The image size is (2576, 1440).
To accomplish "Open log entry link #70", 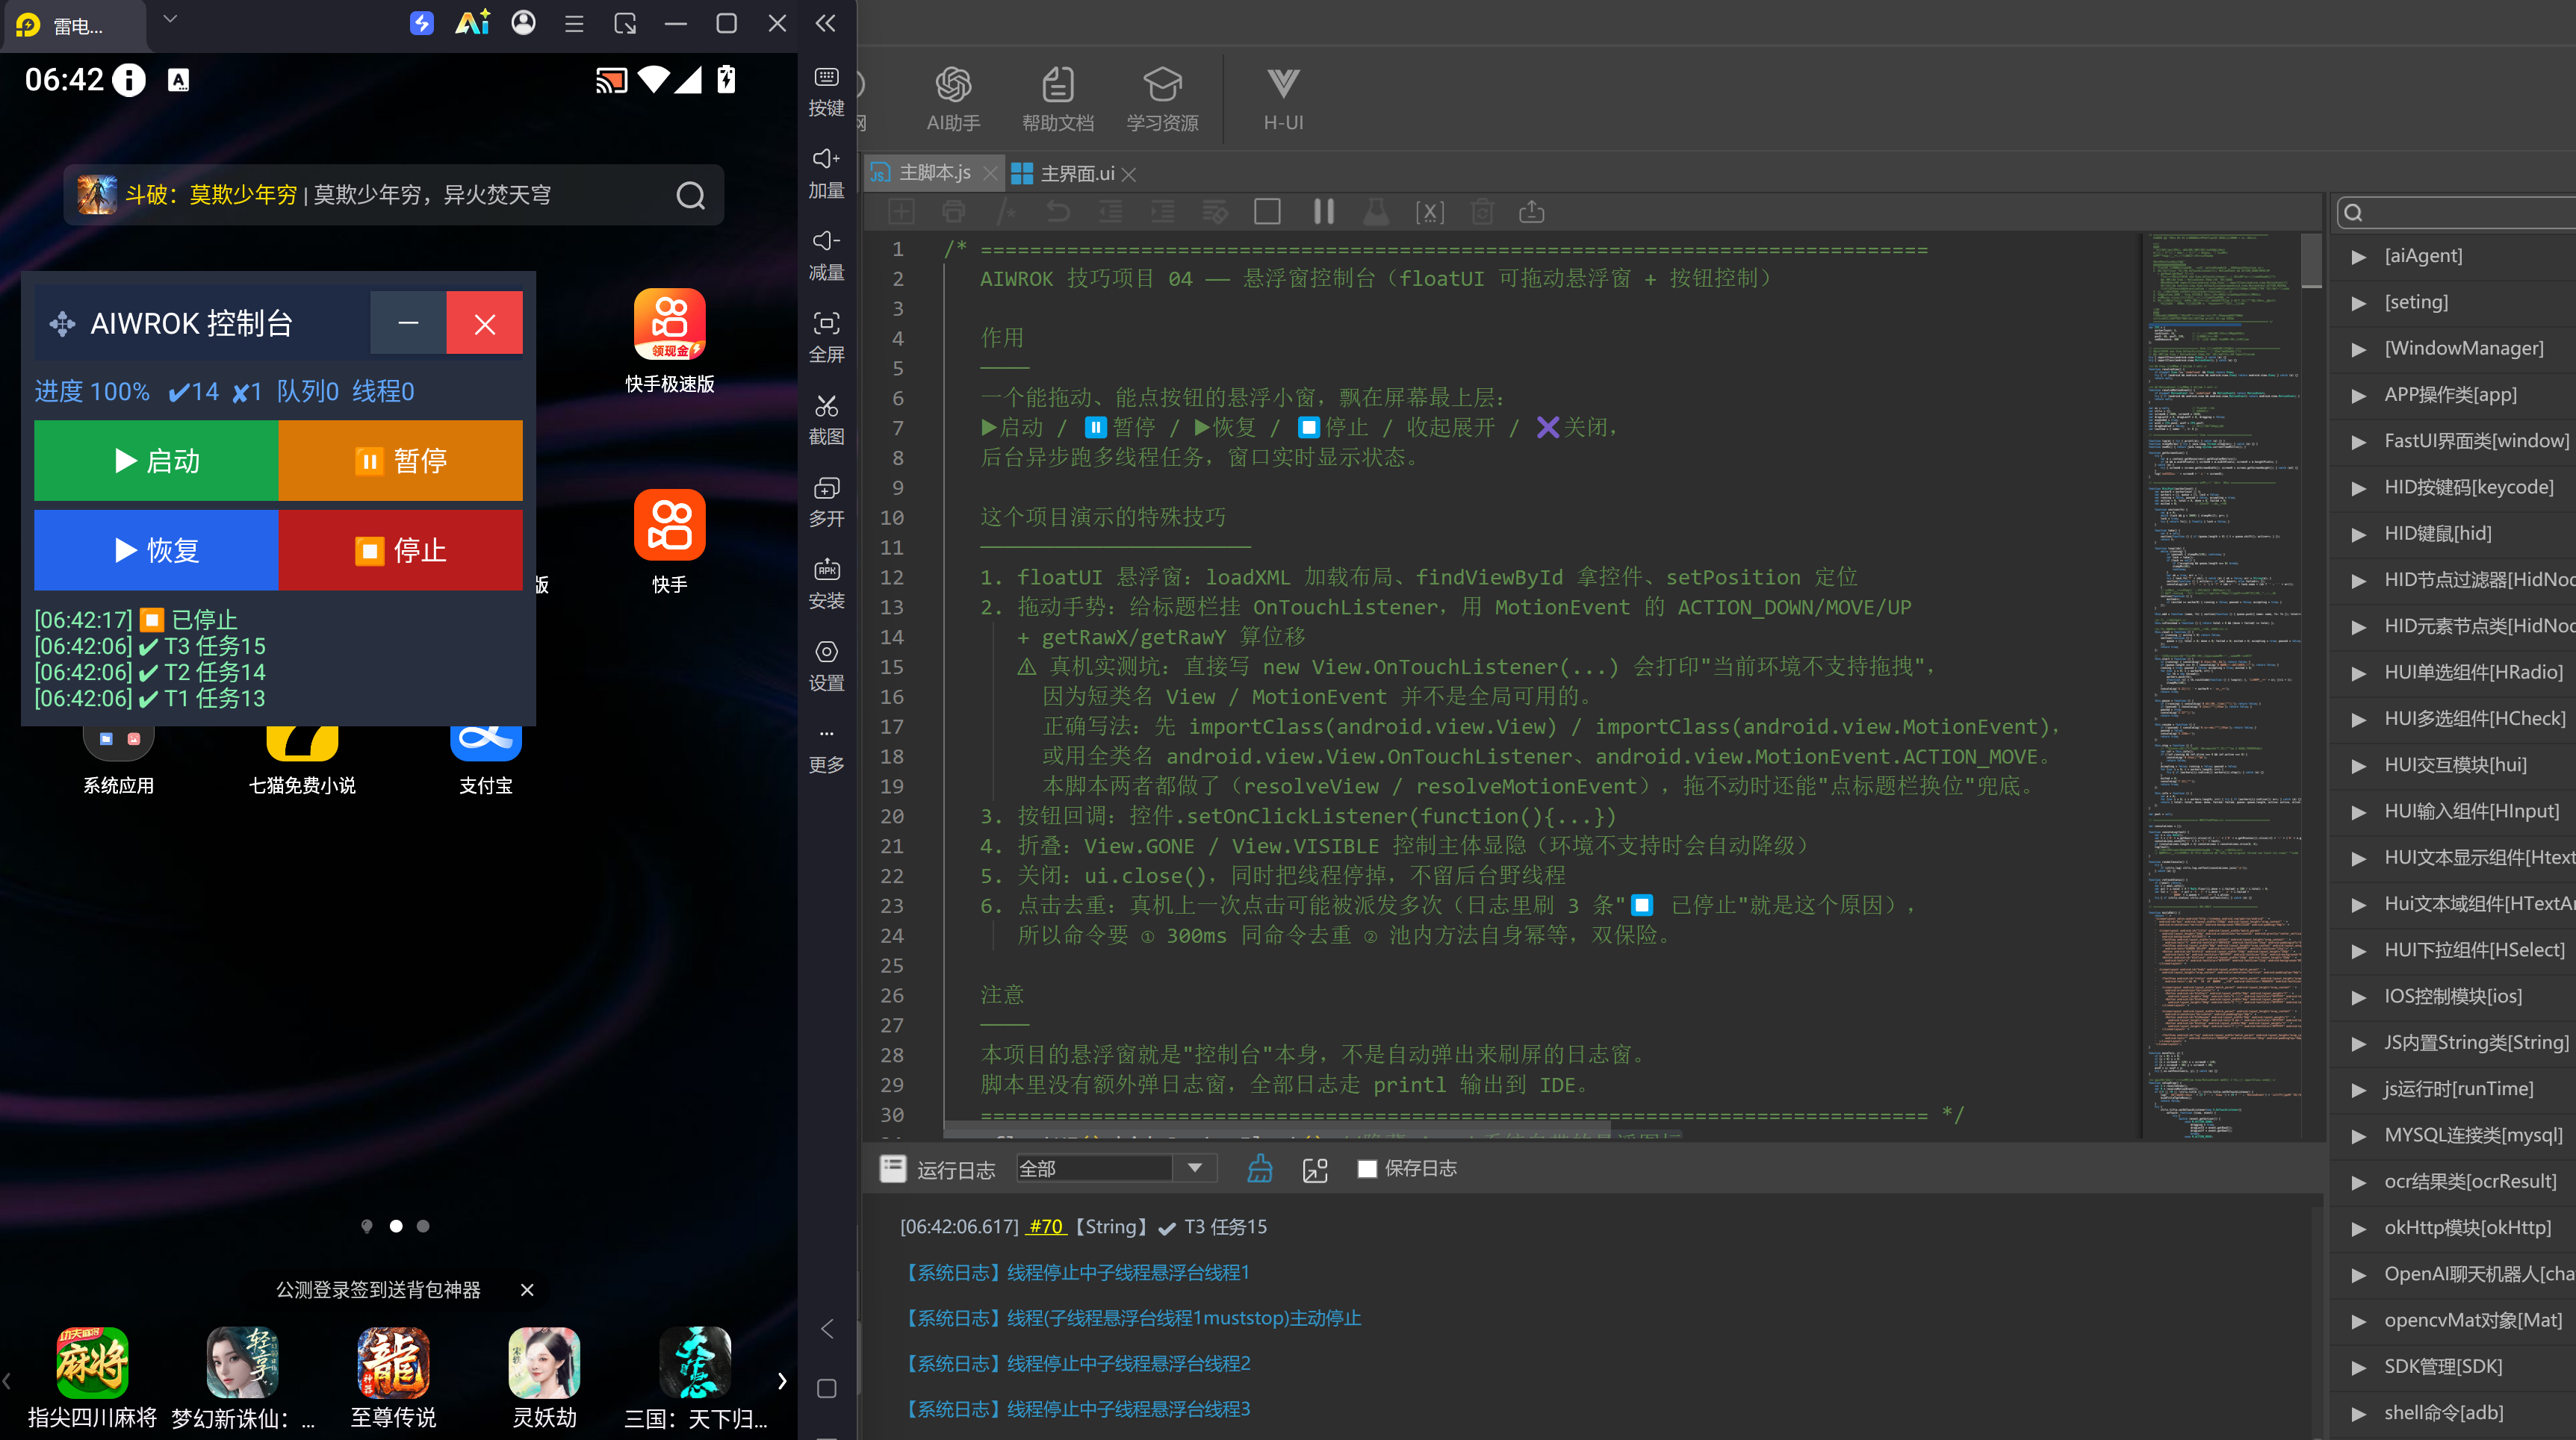I will point(1045,1227).
